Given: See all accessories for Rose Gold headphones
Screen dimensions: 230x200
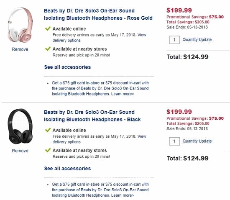Looking at the screenshot, I should coord(67,67).
